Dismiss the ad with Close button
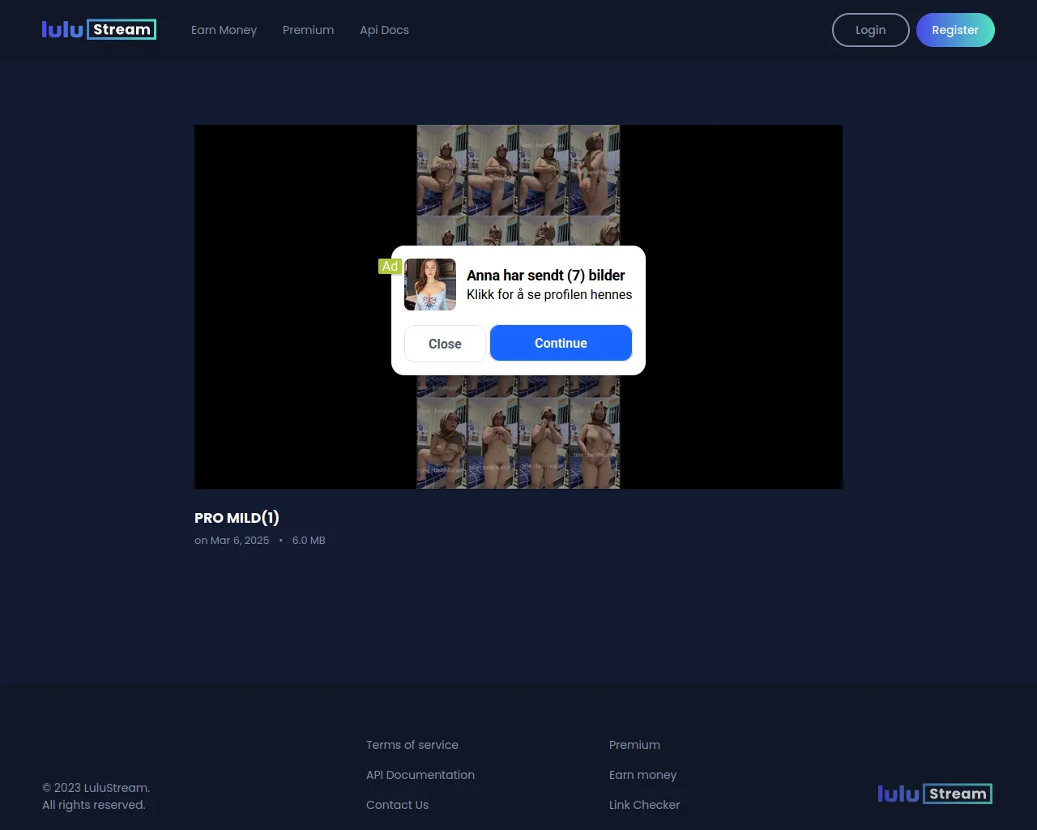This screenshot has width=1037, height=830. 445,344
